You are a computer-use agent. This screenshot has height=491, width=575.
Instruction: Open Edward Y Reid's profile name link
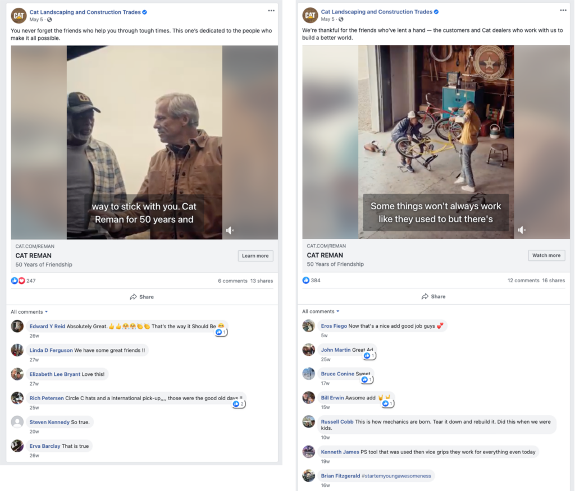coord(47,327)
